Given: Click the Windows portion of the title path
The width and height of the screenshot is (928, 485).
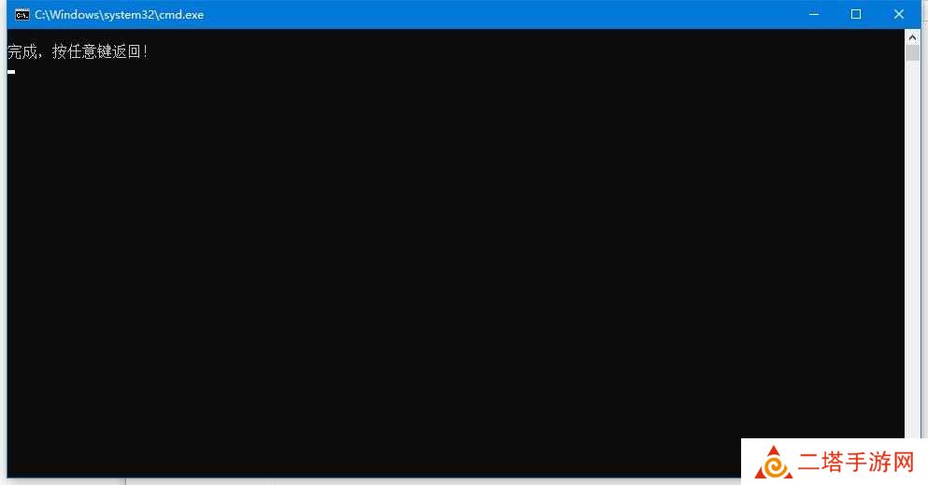Looking at the screenshot, I should 69,15.
